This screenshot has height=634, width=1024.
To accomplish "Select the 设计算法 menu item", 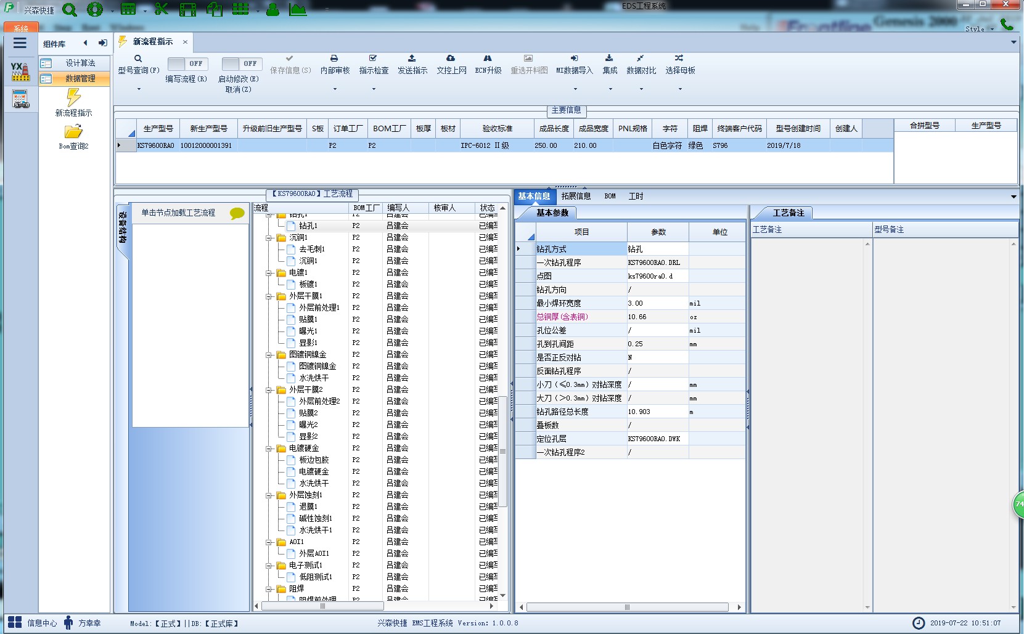I will [75, 63].
